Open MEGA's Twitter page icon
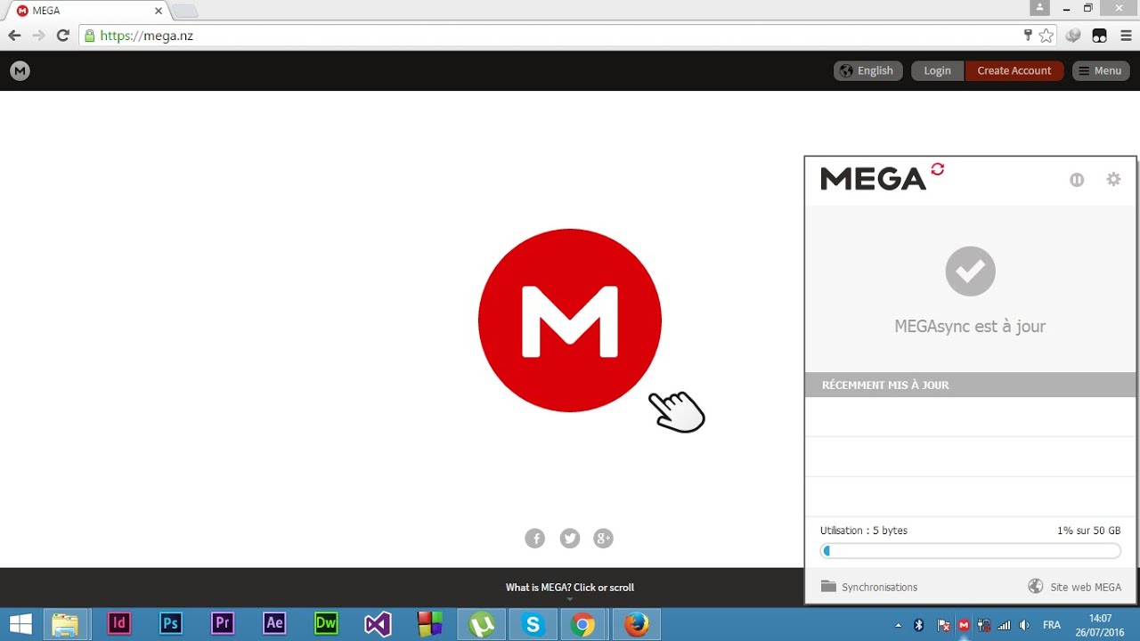Viewport: 1140px width, 641px height. tap(570, 538)
